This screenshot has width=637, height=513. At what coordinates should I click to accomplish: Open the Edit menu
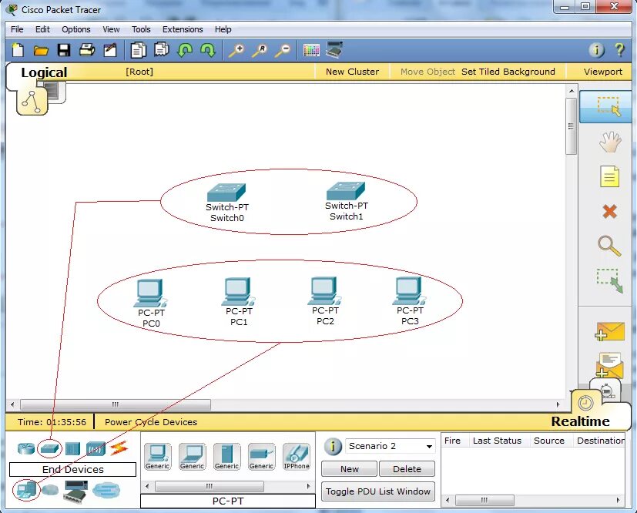[x=42, y=29]
